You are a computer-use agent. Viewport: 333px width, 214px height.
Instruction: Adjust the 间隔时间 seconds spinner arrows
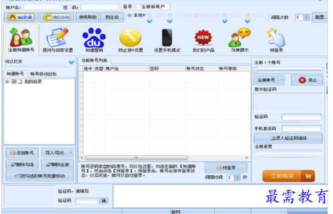(237, 177)
